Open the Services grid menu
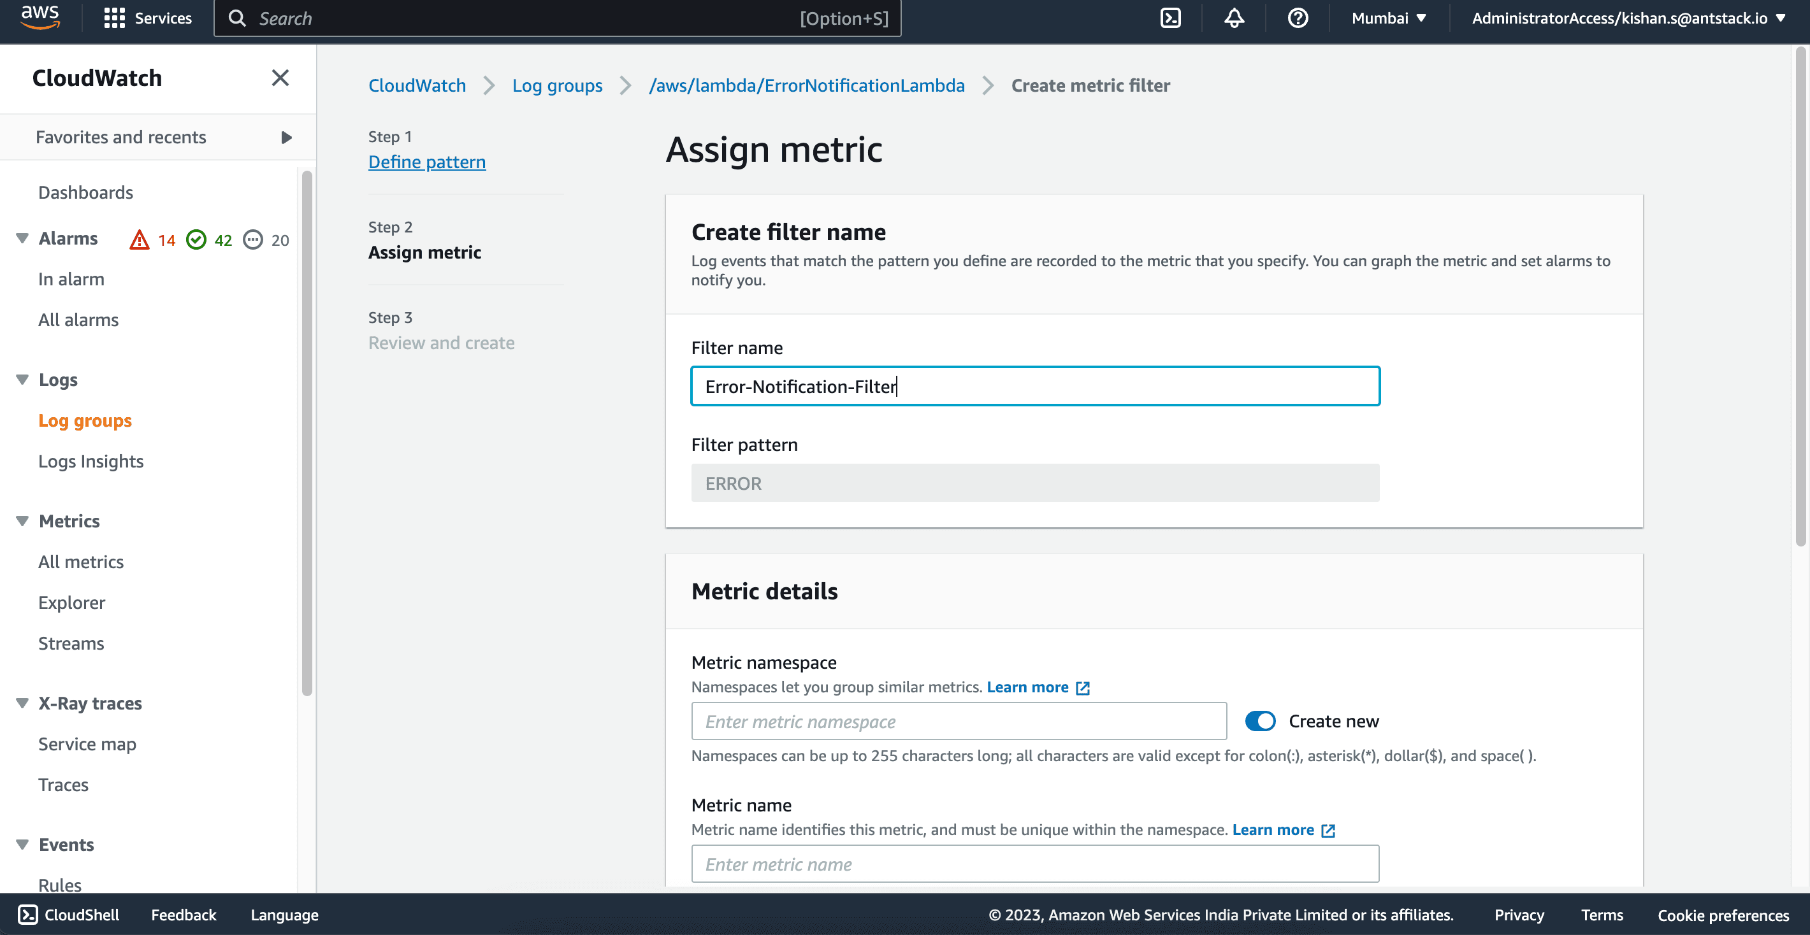The width and height of the screenshot is (1810, 935). point(114,18)
